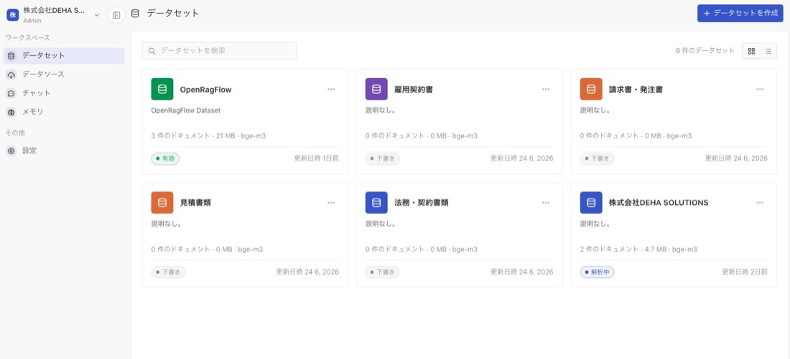The width and height of the screenshot is (790, 359).
Task: Switch to grid view
Action: [751, 51]
